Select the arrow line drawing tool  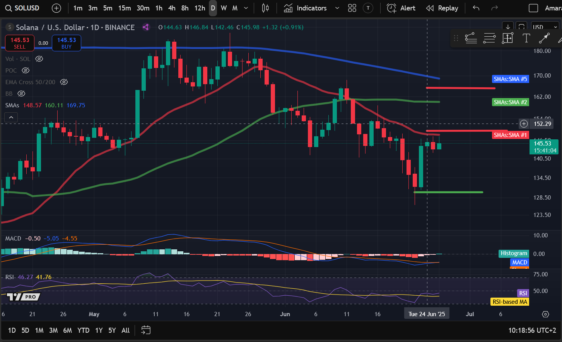544,38
